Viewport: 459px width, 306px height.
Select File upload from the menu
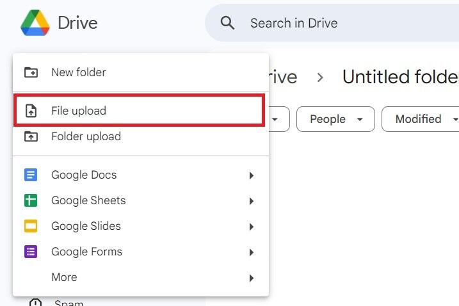[79, 111]
